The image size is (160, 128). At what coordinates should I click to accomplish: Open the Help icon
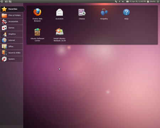click(x=126, y=14)
